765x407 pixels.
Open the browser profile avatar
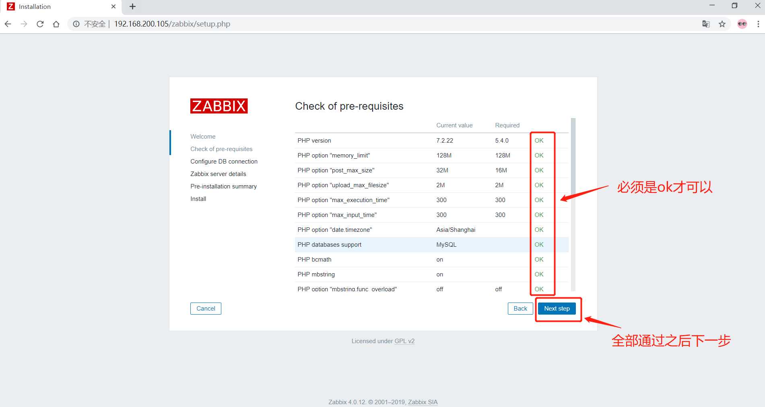coord(742,24)
